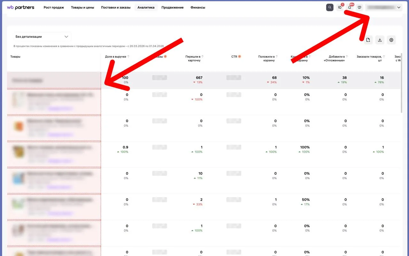Open the notifications bell

pos(350,7)
